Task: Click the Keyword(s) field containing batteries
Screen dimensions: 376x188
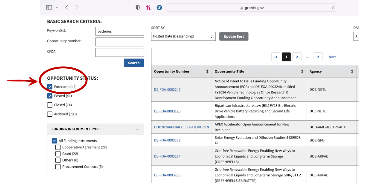Action: point(120,31)
